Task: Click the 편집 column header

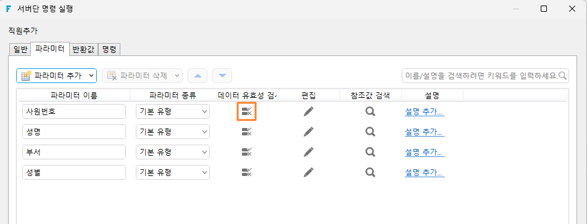Action: click(x=309, y=95)
